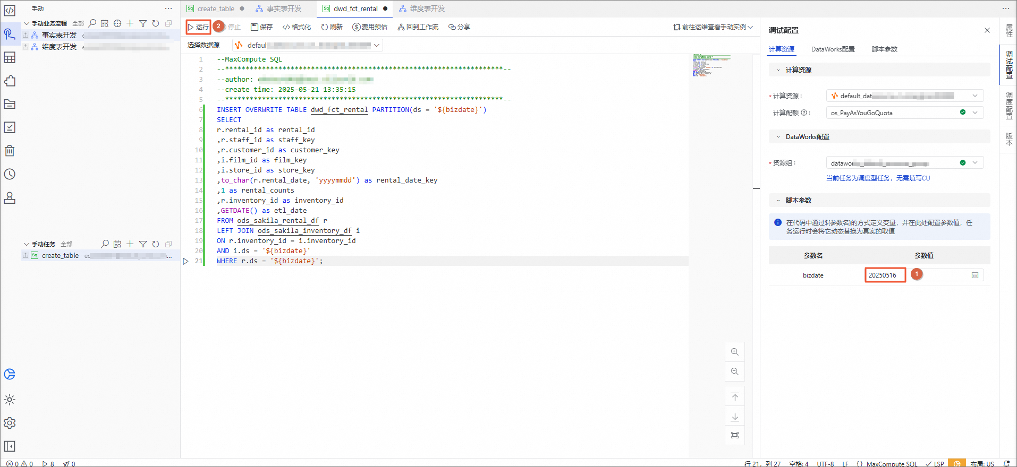Click the help icon beside 计算配额
The width and height of the screenshot is (1017, 467).
(804, 113)
